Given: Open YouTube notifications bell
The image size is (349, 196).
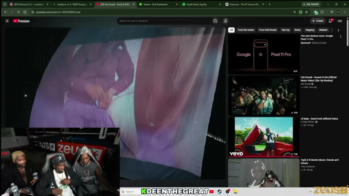Looking at the screenshot, I should point(330,21).
